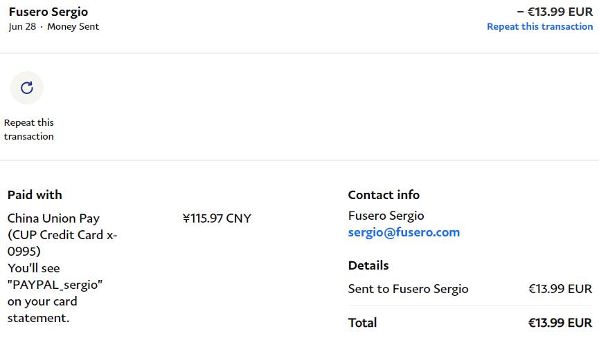Select the China Union Pay text
Image resolution: width=599 pixels, height=338 pixels.
[x=51, y=218]
